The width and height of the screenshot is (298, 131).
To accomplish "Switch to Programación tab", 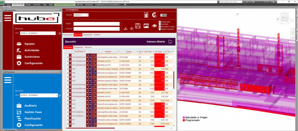I will click(68, 35).
